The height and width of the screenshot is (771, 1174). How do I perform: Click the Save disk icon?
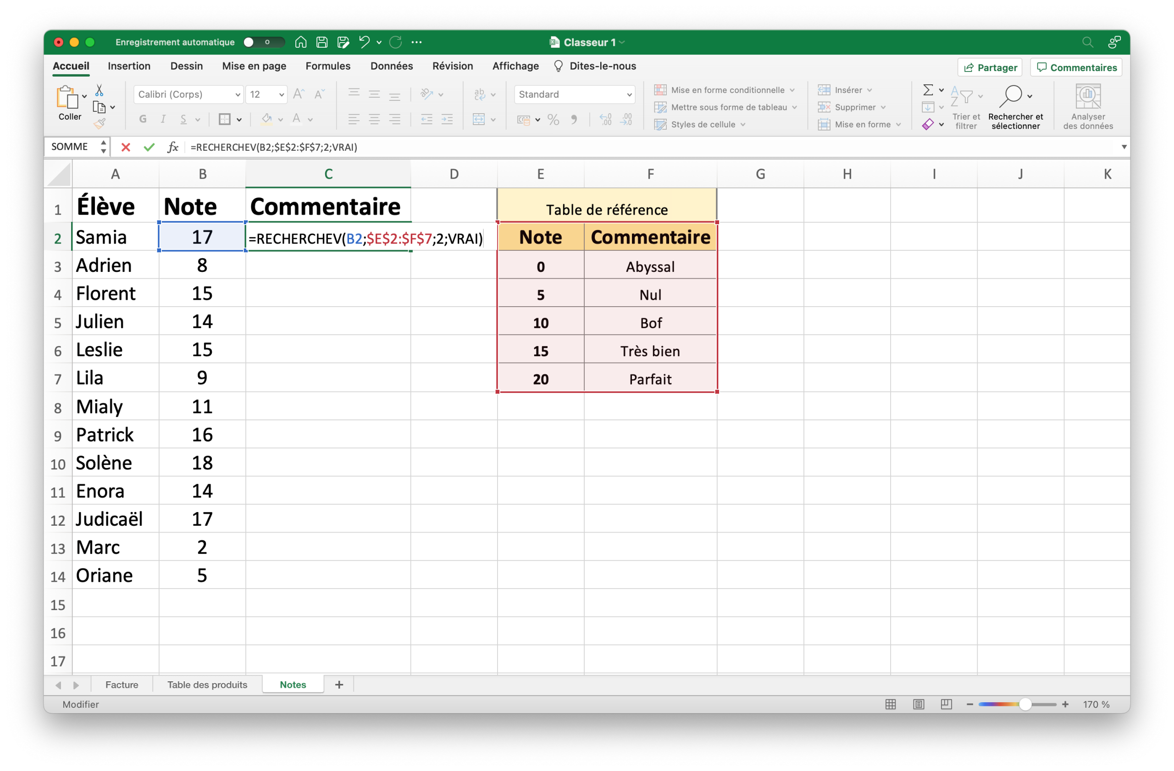[x=321, y=42]
